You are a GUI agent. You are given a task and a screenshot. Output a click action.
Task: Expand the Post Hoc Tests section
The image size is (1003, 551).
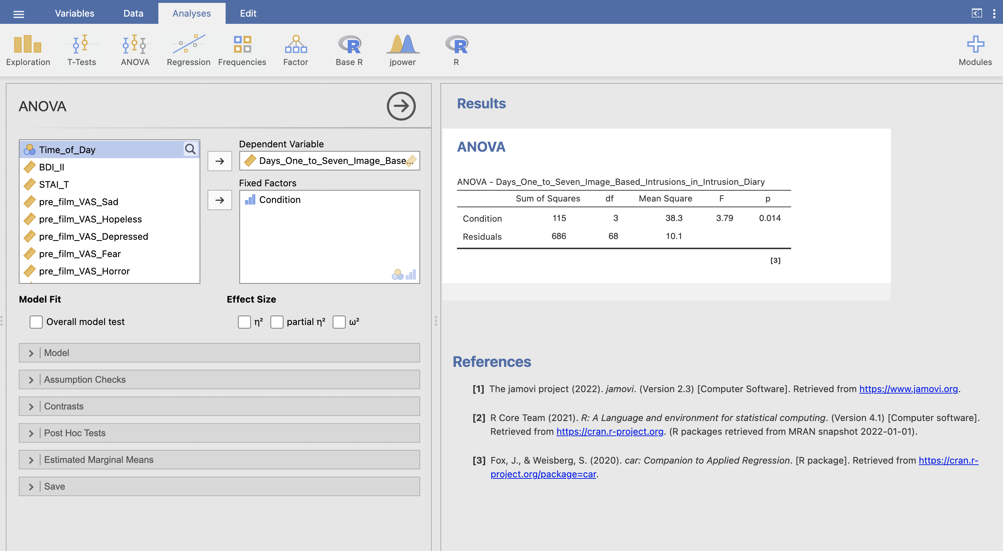(x=219, y=433)
